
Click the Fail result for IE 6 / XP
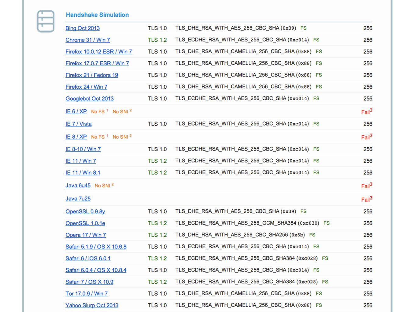[x=367, y=112]
